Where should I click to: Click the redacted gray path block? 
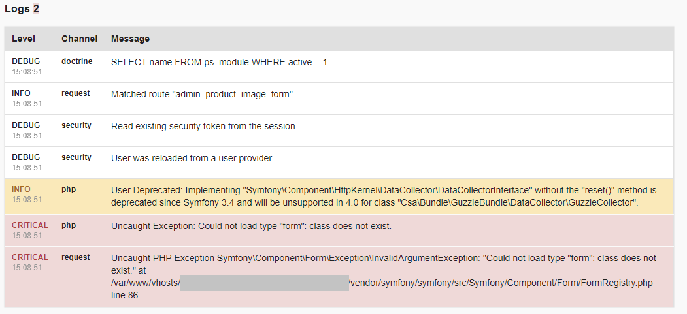pos(264,283)
